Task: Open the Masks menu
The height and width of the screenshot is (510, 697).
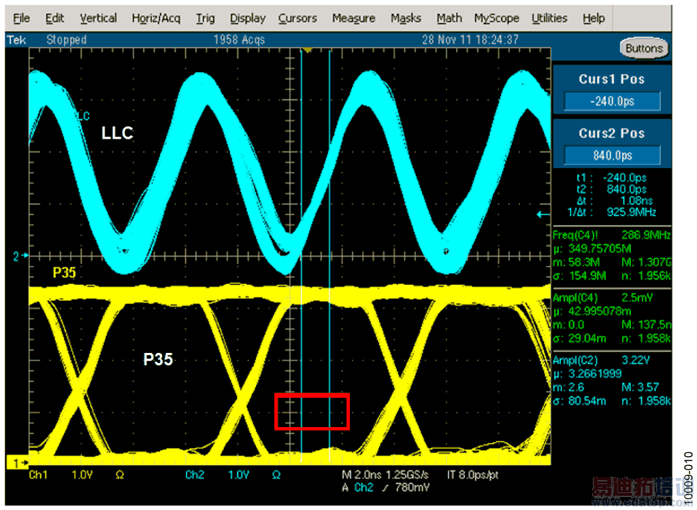Action: (406, 18)
